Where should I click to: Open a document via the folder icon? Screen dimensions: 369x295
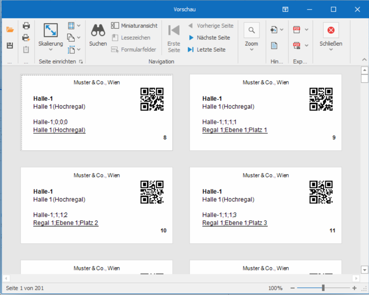(x=10, y=30)
